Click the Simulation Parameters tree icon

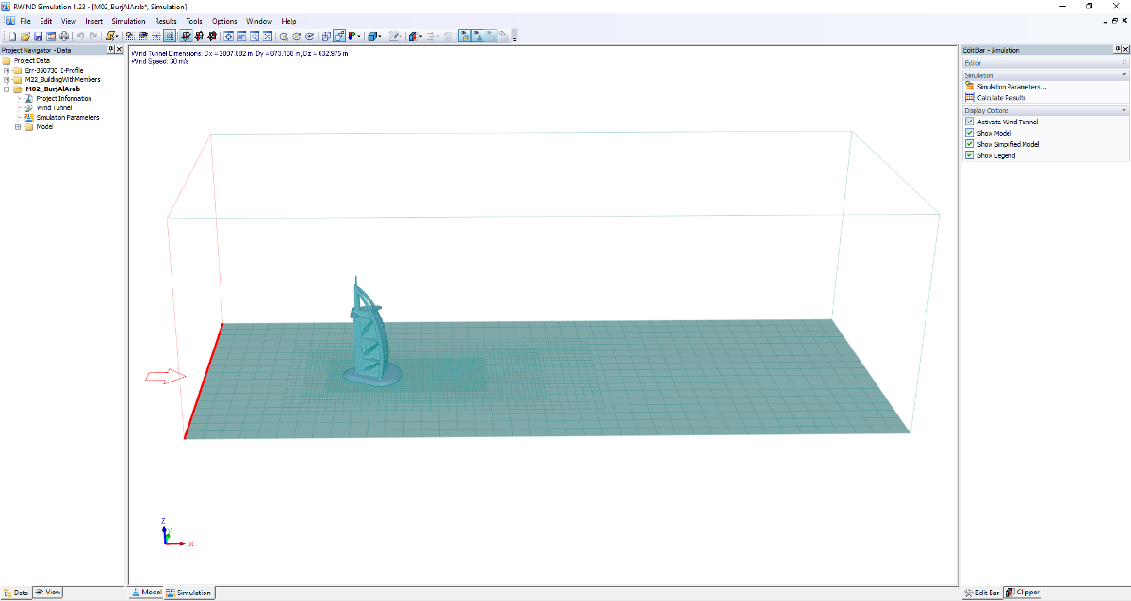[28, 117]
